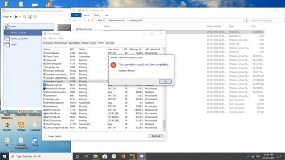Viewport: 285px width, 160px height.
Task: Open the Users tab
Action: tap(93, 43)
